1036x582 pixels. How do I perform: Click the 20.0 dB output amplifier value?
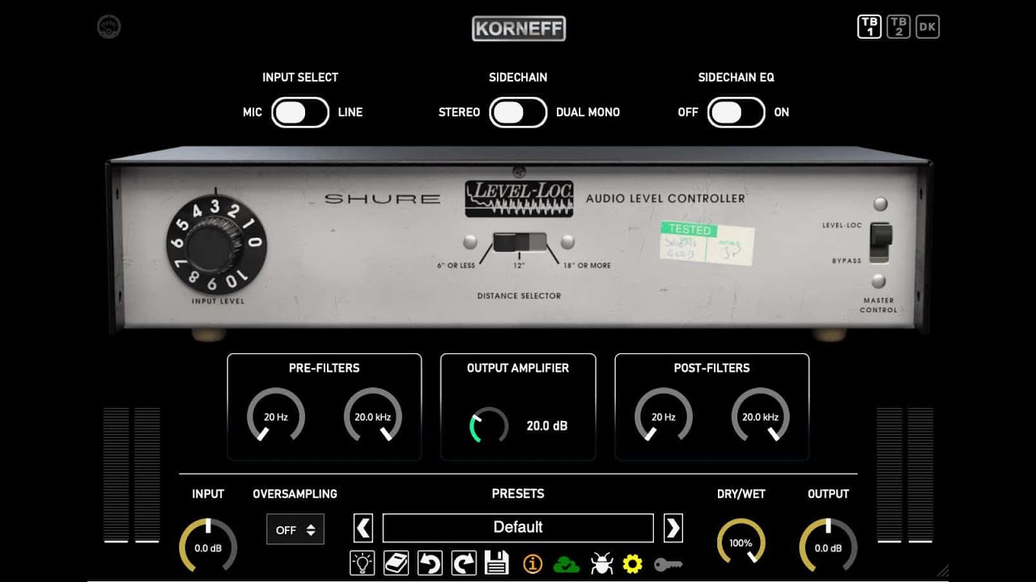(x=547, y=425)
